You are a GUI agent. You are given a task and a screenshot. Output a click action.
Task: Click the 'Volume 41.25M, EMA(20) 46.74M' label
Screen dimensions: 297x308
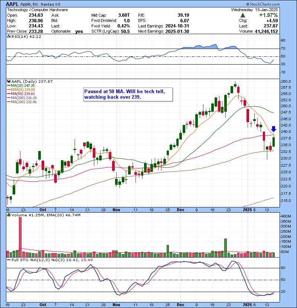point(46,215)
